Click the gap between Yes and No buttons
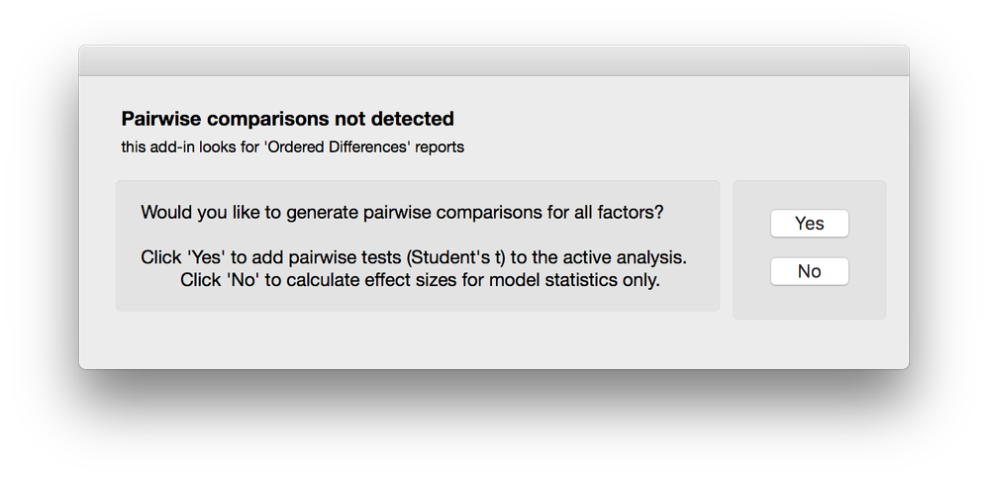The height and width of the screenshot is (482, 988). pyautogui.click(x=809, y=247)
